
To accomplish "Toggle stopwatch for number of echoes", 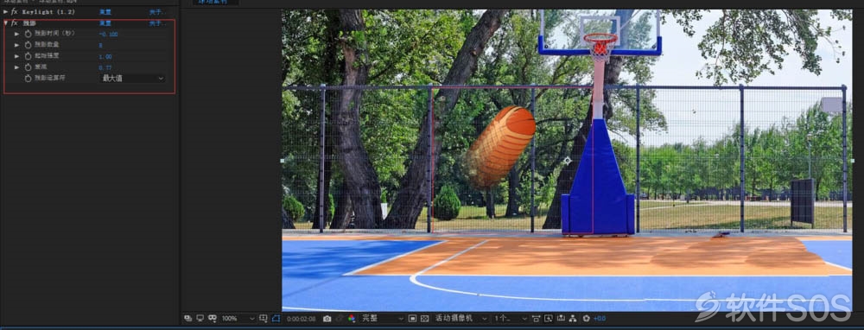I will 29,45.
